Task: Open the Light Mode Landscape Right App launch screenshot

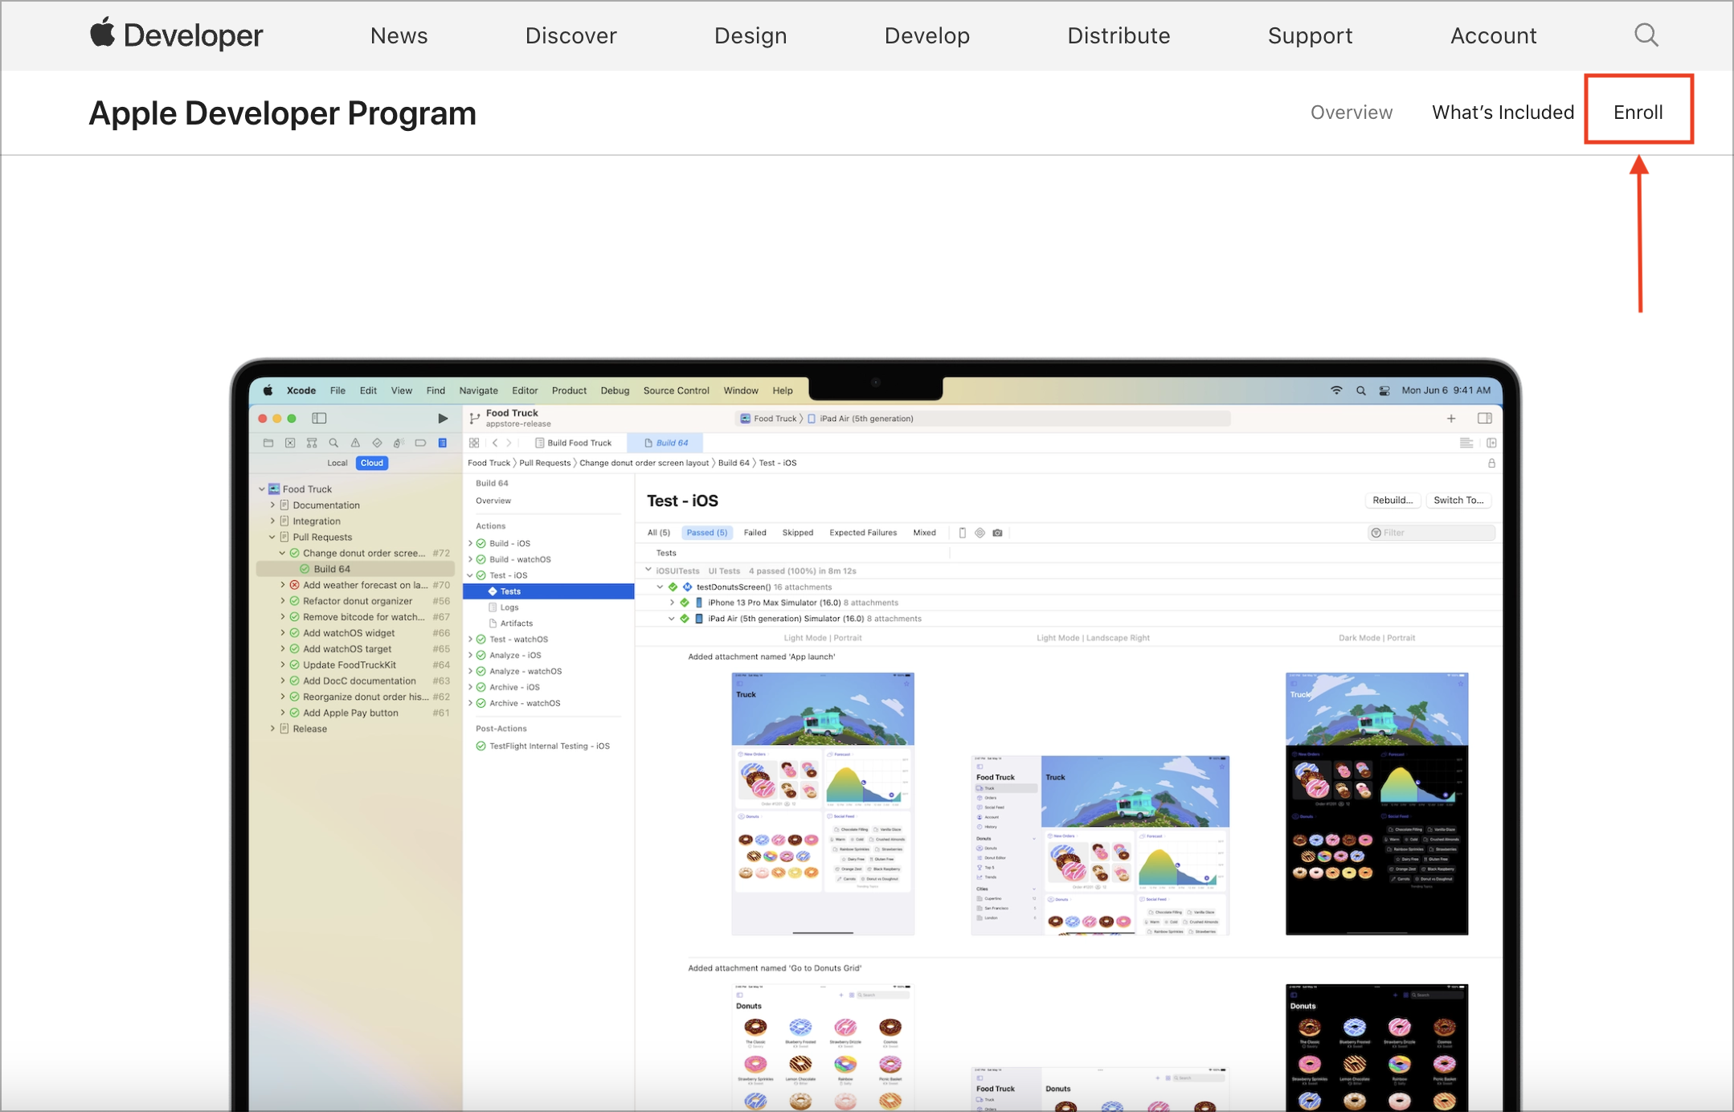Action: [x=1100, y=845]
